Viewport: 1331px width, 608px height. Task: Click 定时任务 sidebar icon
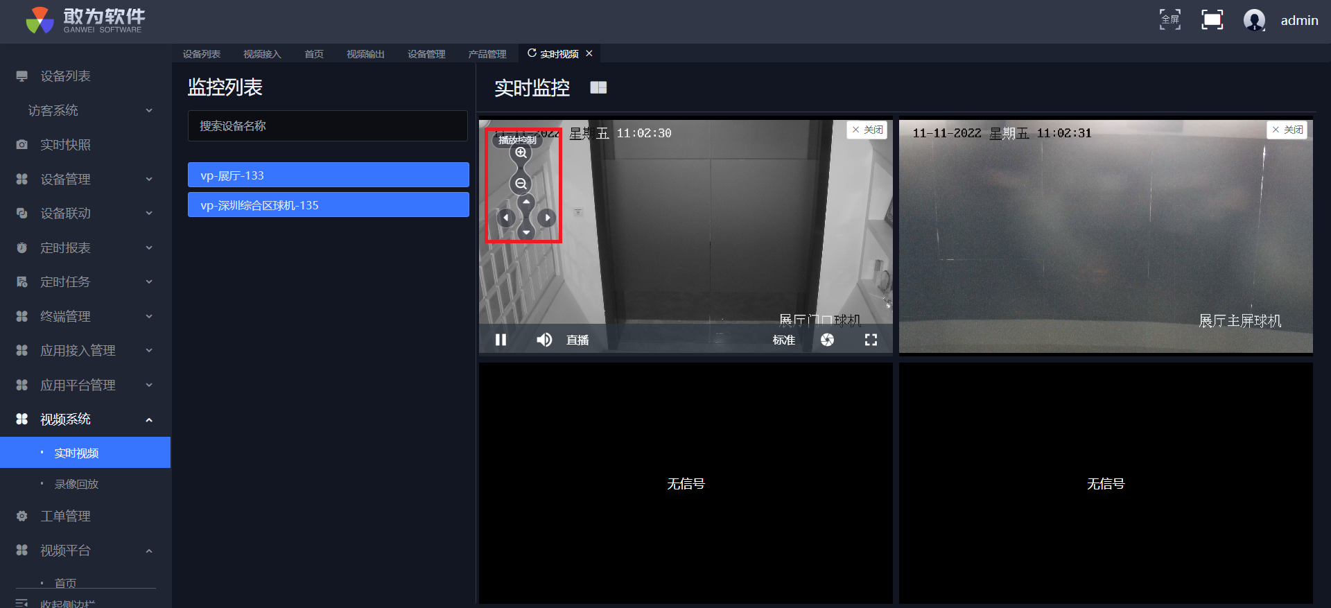point(21,281)
